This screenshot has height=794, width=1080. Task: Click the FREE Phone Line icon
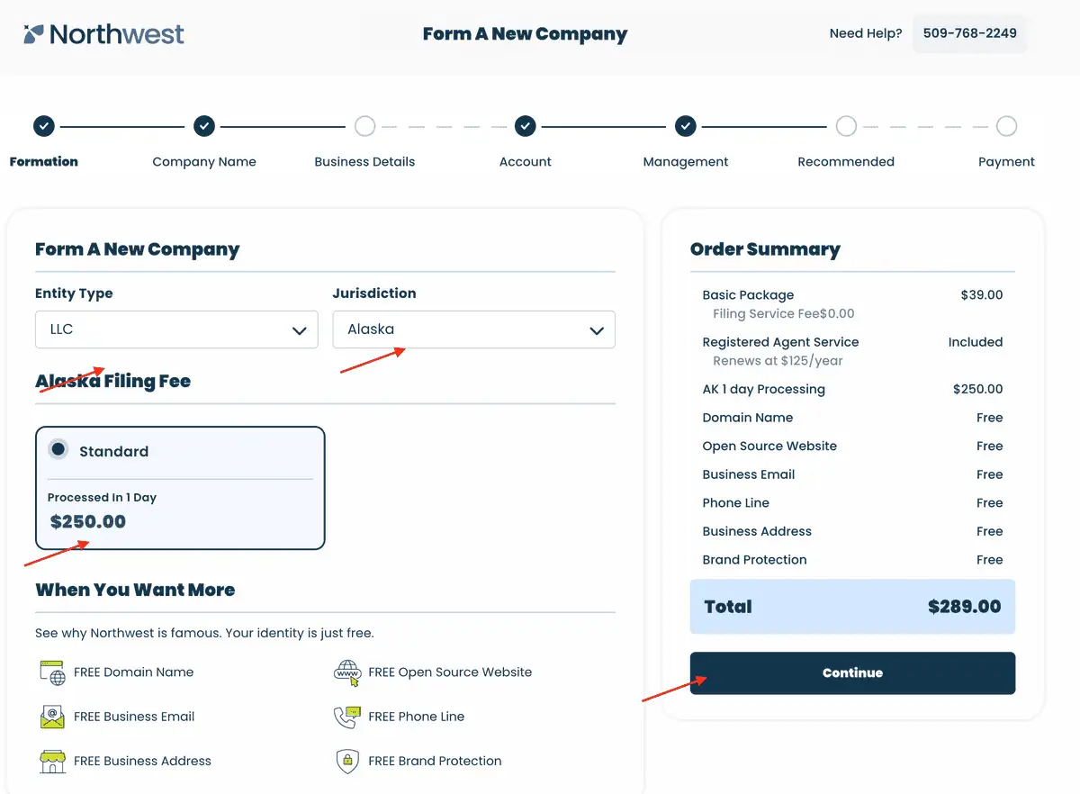point(347,717)
